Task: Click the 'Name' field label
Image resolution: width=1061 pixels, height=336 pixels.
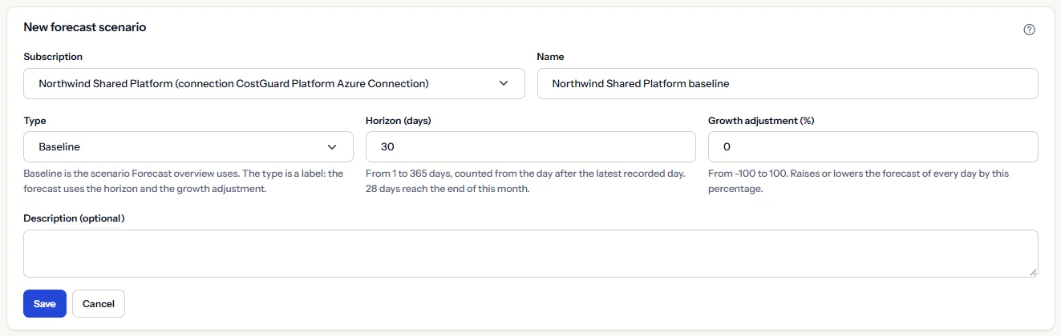Action: coord(551,57)
